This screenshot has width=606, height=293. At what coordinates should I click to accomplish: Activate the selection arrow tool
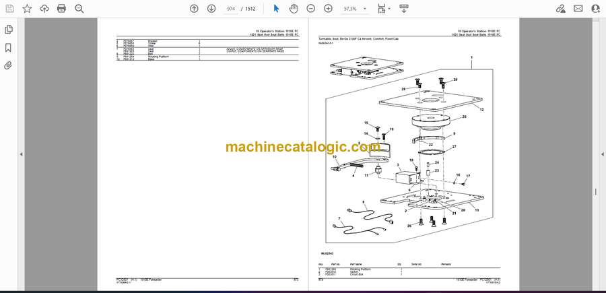pyautogui.click(x=276, y=9)
